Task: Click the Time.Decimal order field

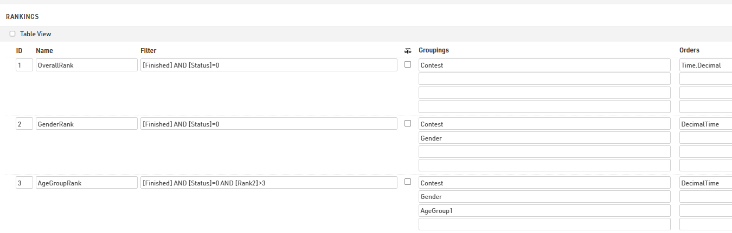Action: 705,65
